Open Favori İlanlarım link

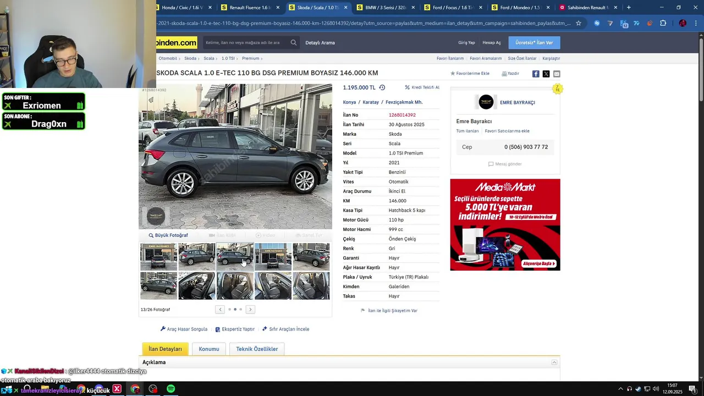point(450,58)
